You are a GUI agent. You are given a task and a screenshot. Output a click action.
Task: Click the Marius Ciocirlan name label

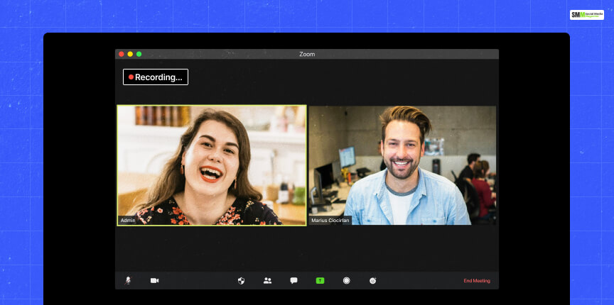[x=330, y=221]
